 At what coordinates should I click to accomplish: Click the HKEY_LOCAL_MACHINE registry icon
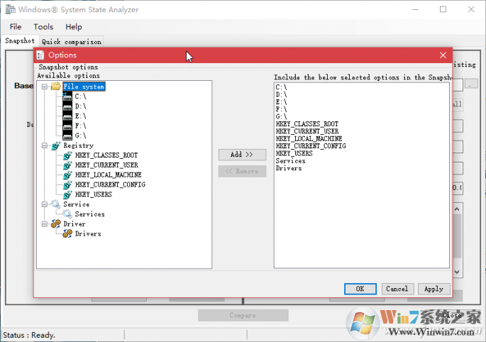tap(67, 175)
